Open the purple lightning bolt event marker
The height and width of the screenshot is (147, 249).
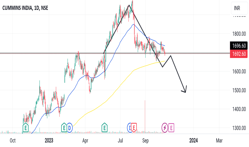pyautogui.click(x=165, y=128)
